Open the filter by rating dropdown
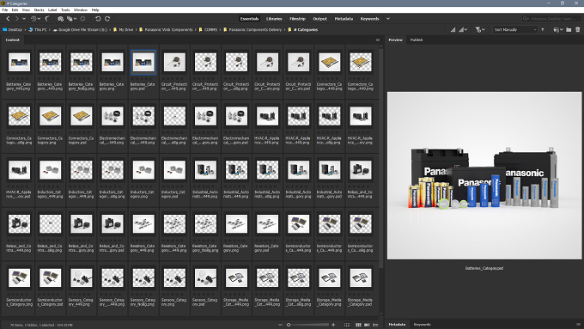Screen dimensions: 584x329 click(x=480, y=30)
